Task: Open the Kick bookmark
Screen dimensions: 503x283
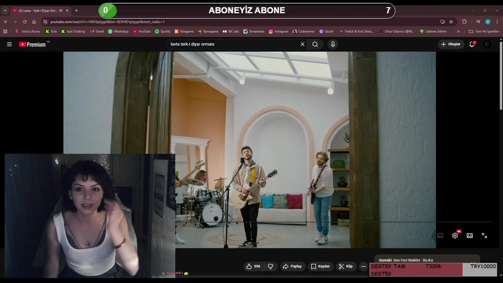Action: (x=51, y=31)
